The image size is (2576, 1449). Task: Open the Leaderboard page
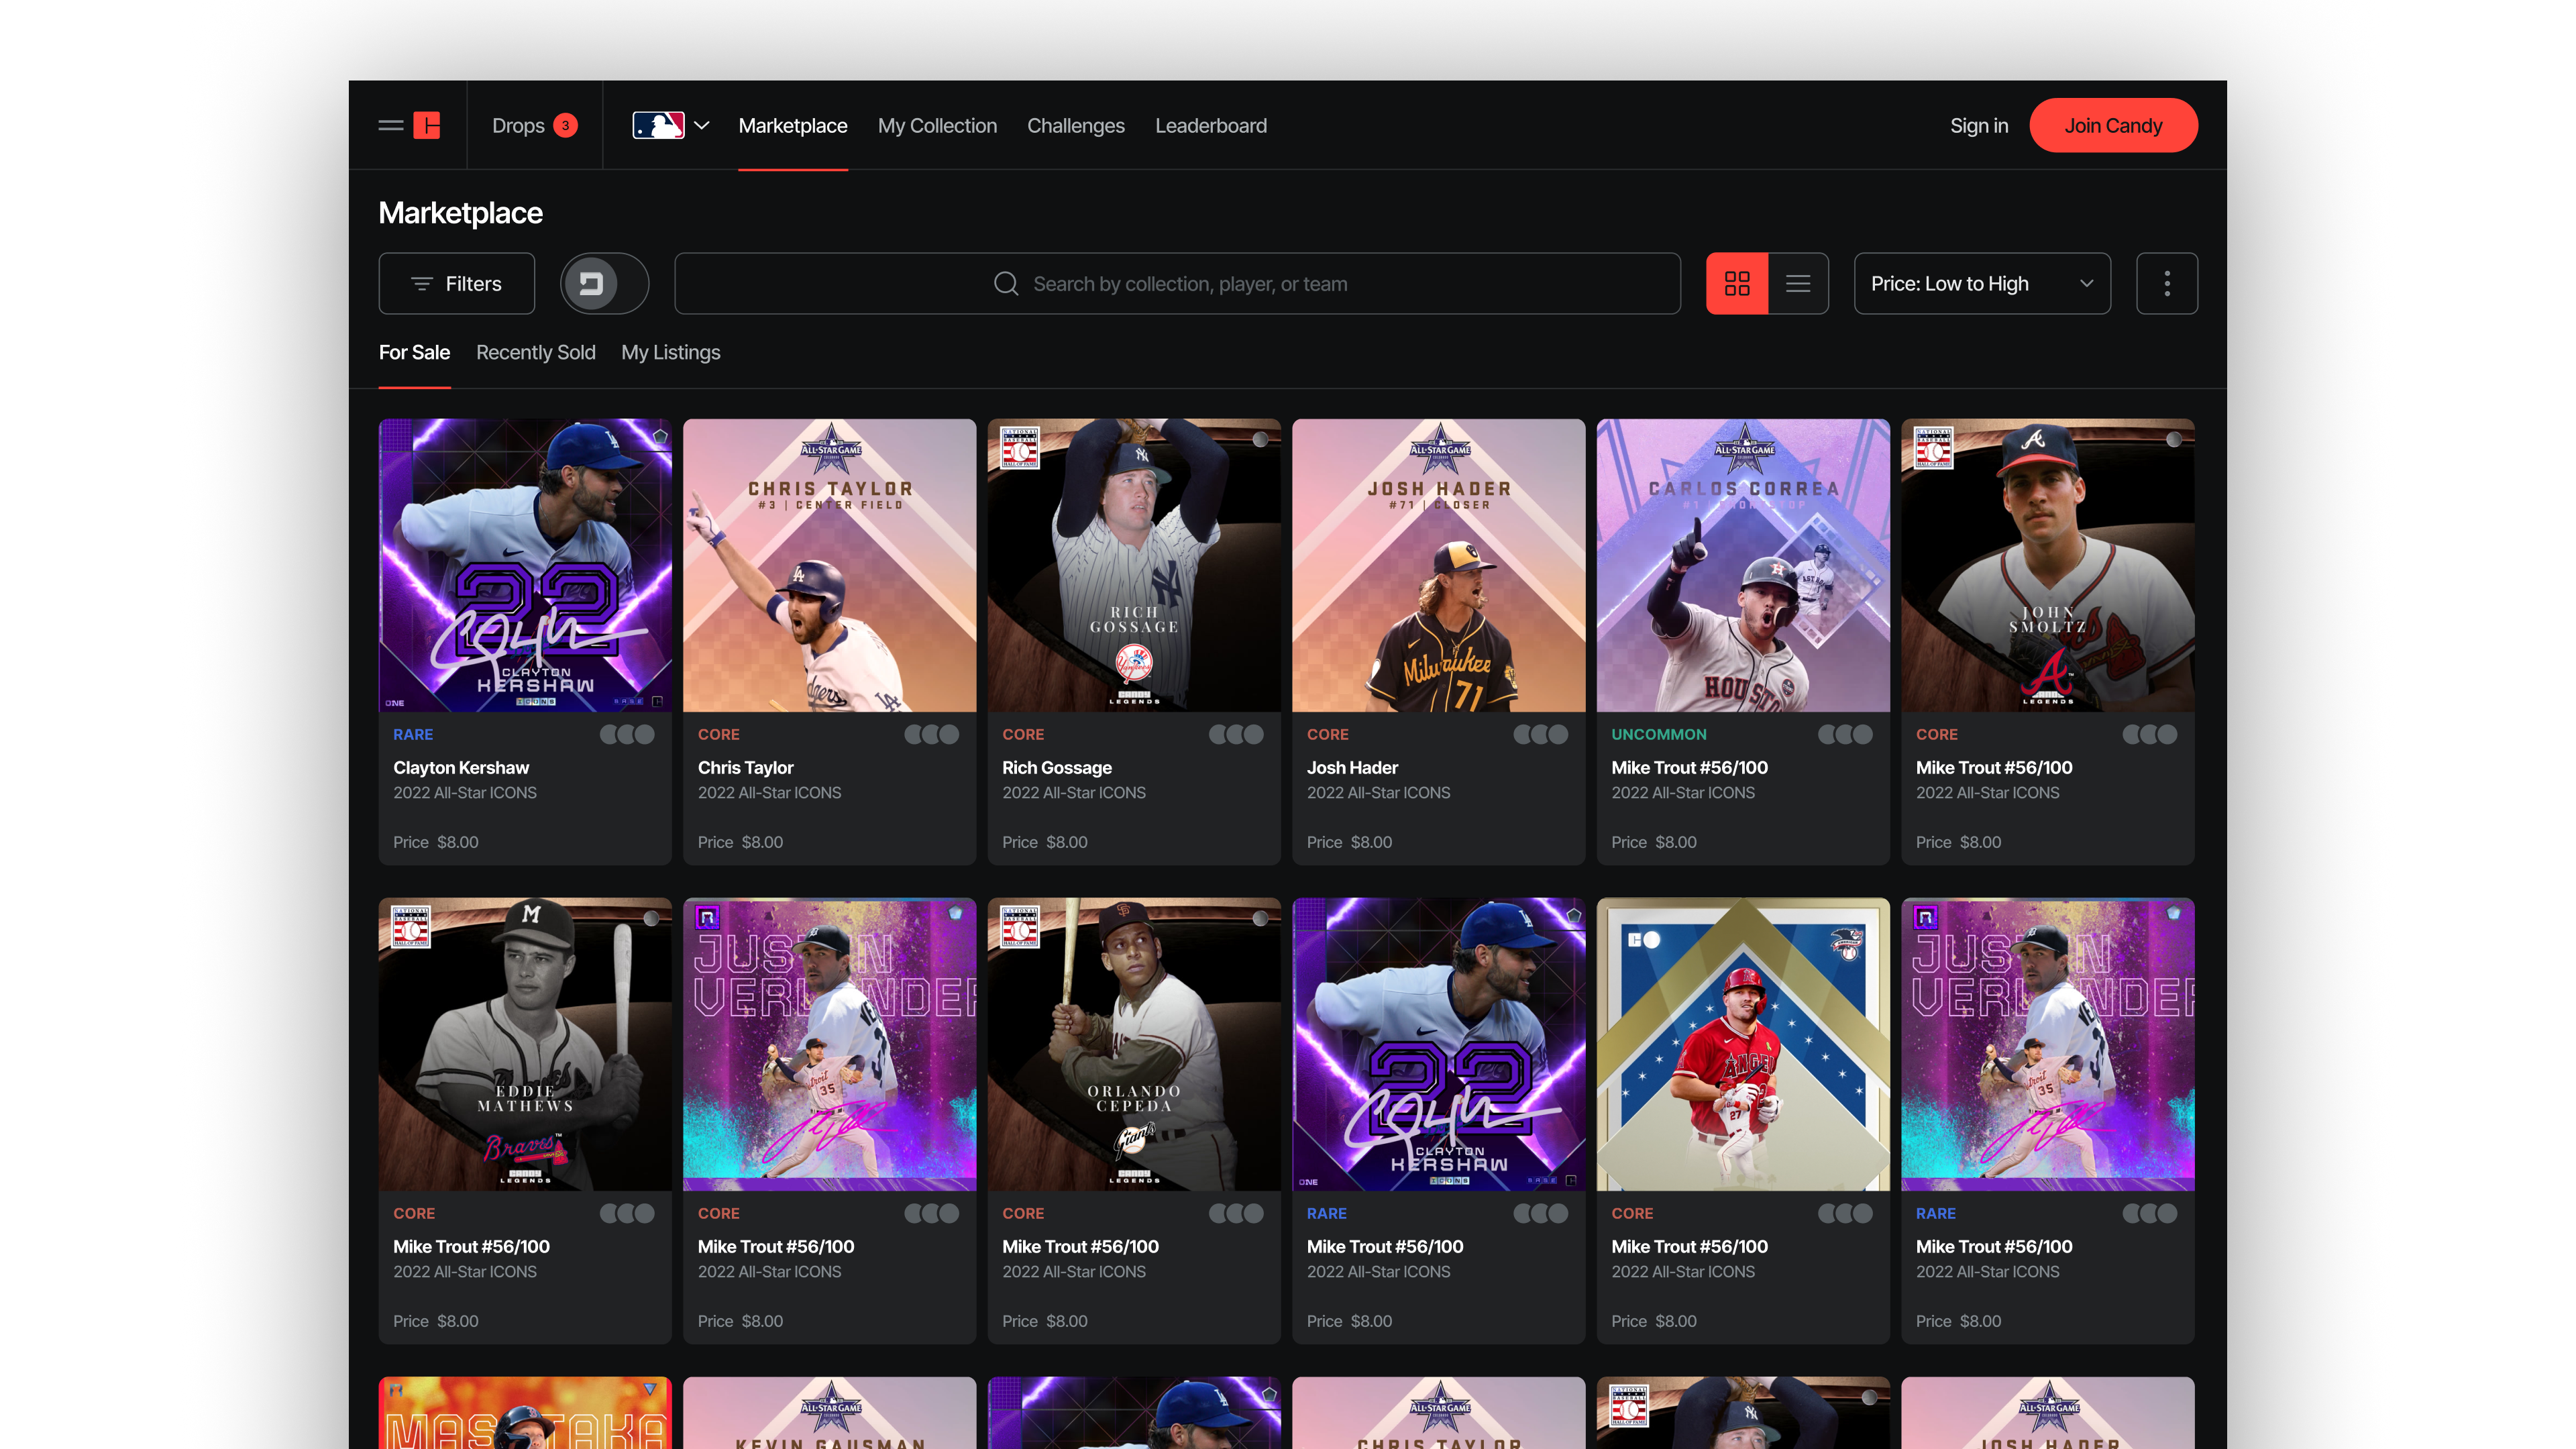click(1210, 126)
